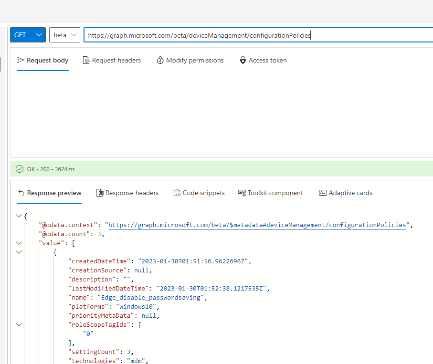Click the Request body send icon
Image resolution: width=433 pixels, height=364 pixels.
(21, 60)
